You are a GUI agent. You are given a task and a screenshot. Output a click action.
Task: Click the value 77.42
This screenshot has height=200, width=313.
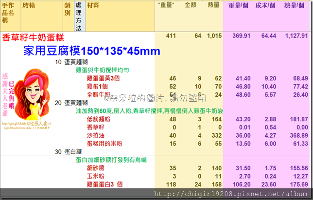(301, 87)
